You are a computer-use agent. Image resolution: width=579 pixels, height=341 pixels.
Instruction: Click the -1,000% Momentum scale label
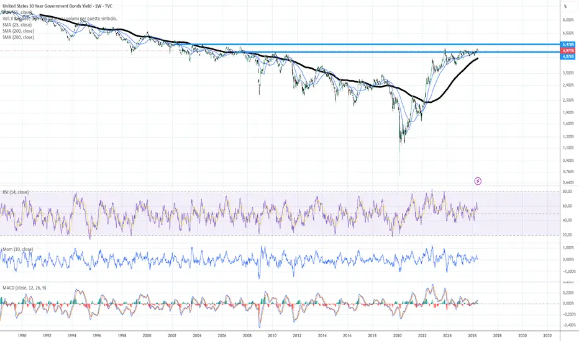[x=569, y=272]
